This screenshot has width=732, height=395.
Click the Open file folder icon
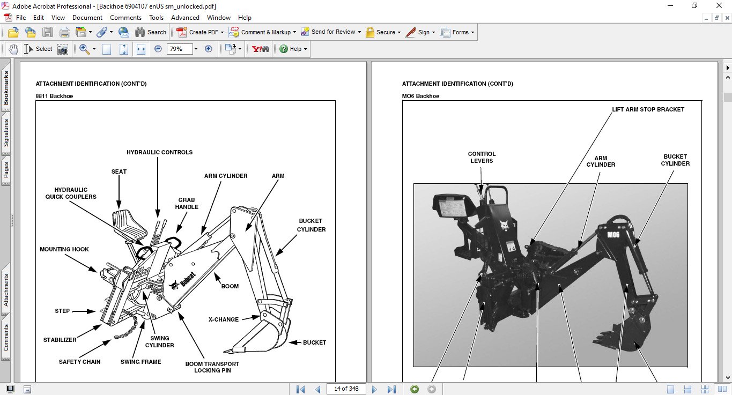pos(13,32)
